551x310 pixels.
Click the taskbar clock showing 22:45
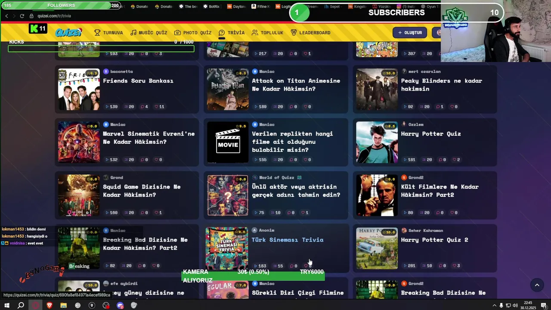[528, 305]
